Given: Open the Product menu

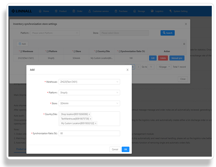Looking at the screenshot, I should [x=61, y=11].
